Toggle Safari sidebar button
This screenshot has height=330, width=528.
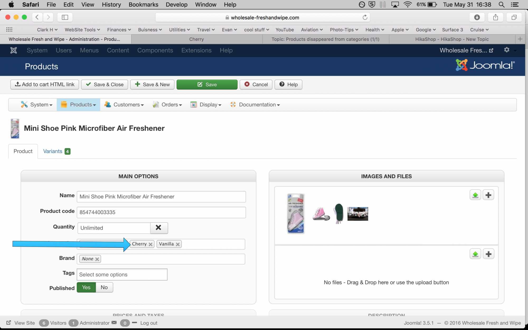pyautogui.click(x=65, y=17)
